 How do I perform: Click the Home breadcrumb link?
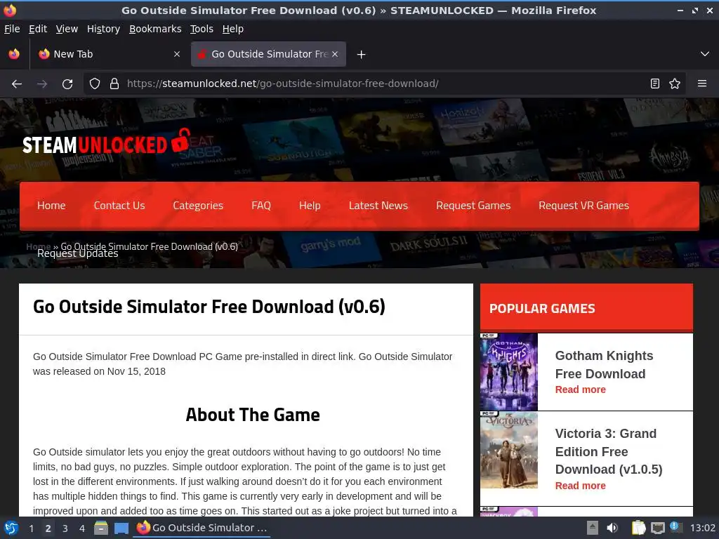point(38,246)
